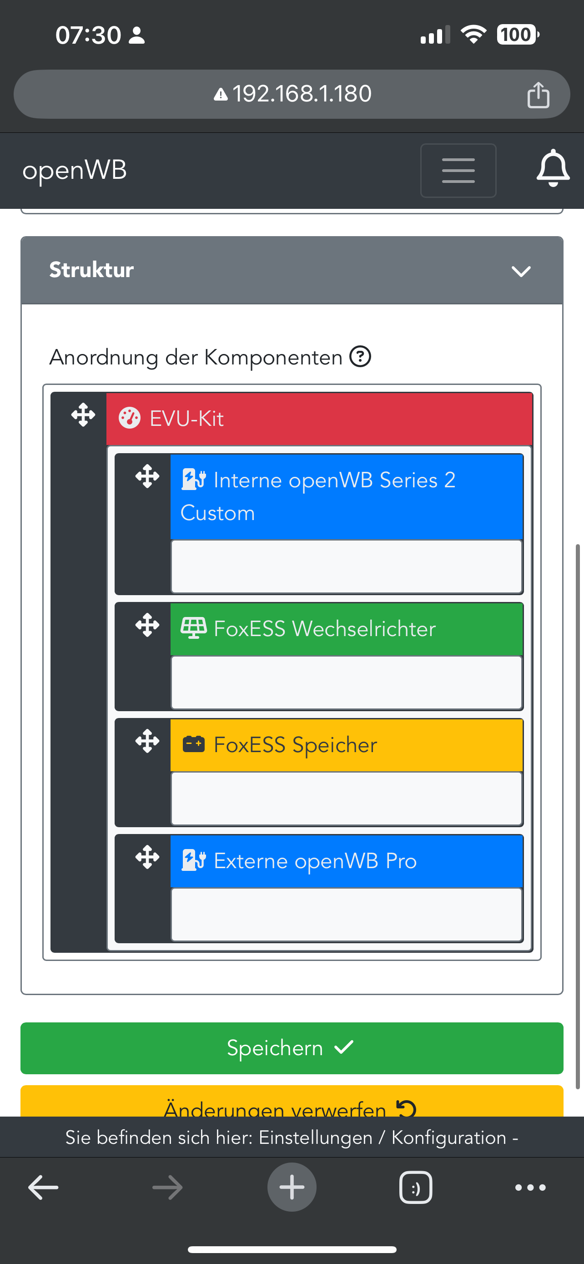Open a new browser tab
Screen dimensions: 584x1264
click(x=292, y=1188)
